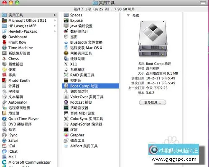This screenshot has width=209, height=167.
Task: Click the 钥匙串访问 icon
Action: coord(66,91)
